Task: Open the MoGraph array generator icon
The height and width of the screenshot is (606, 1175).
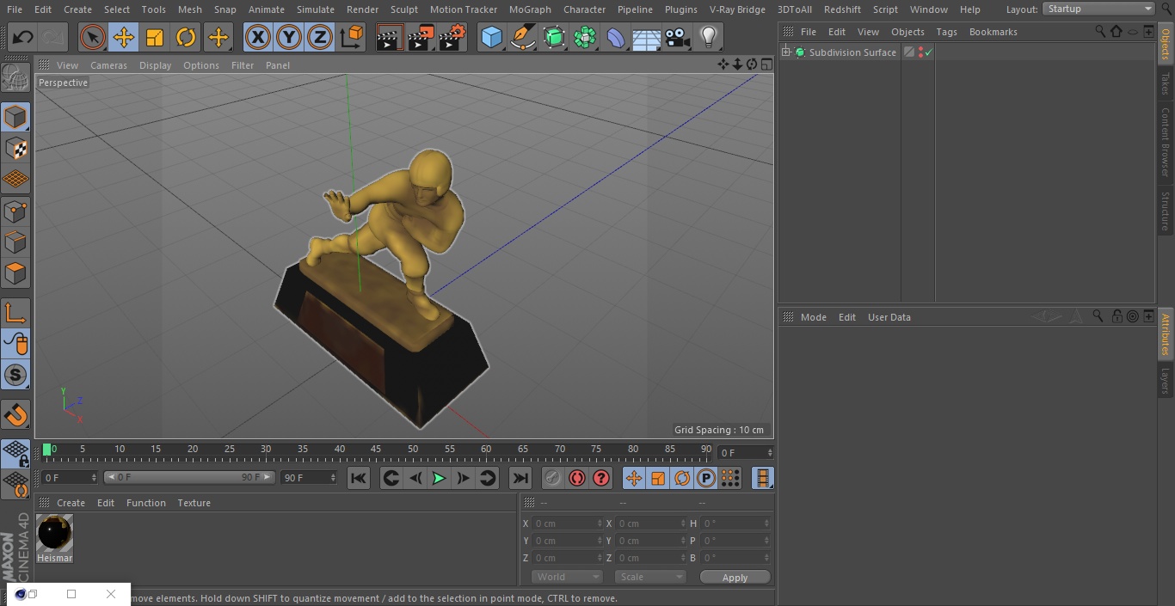Action: coord(585,37)
